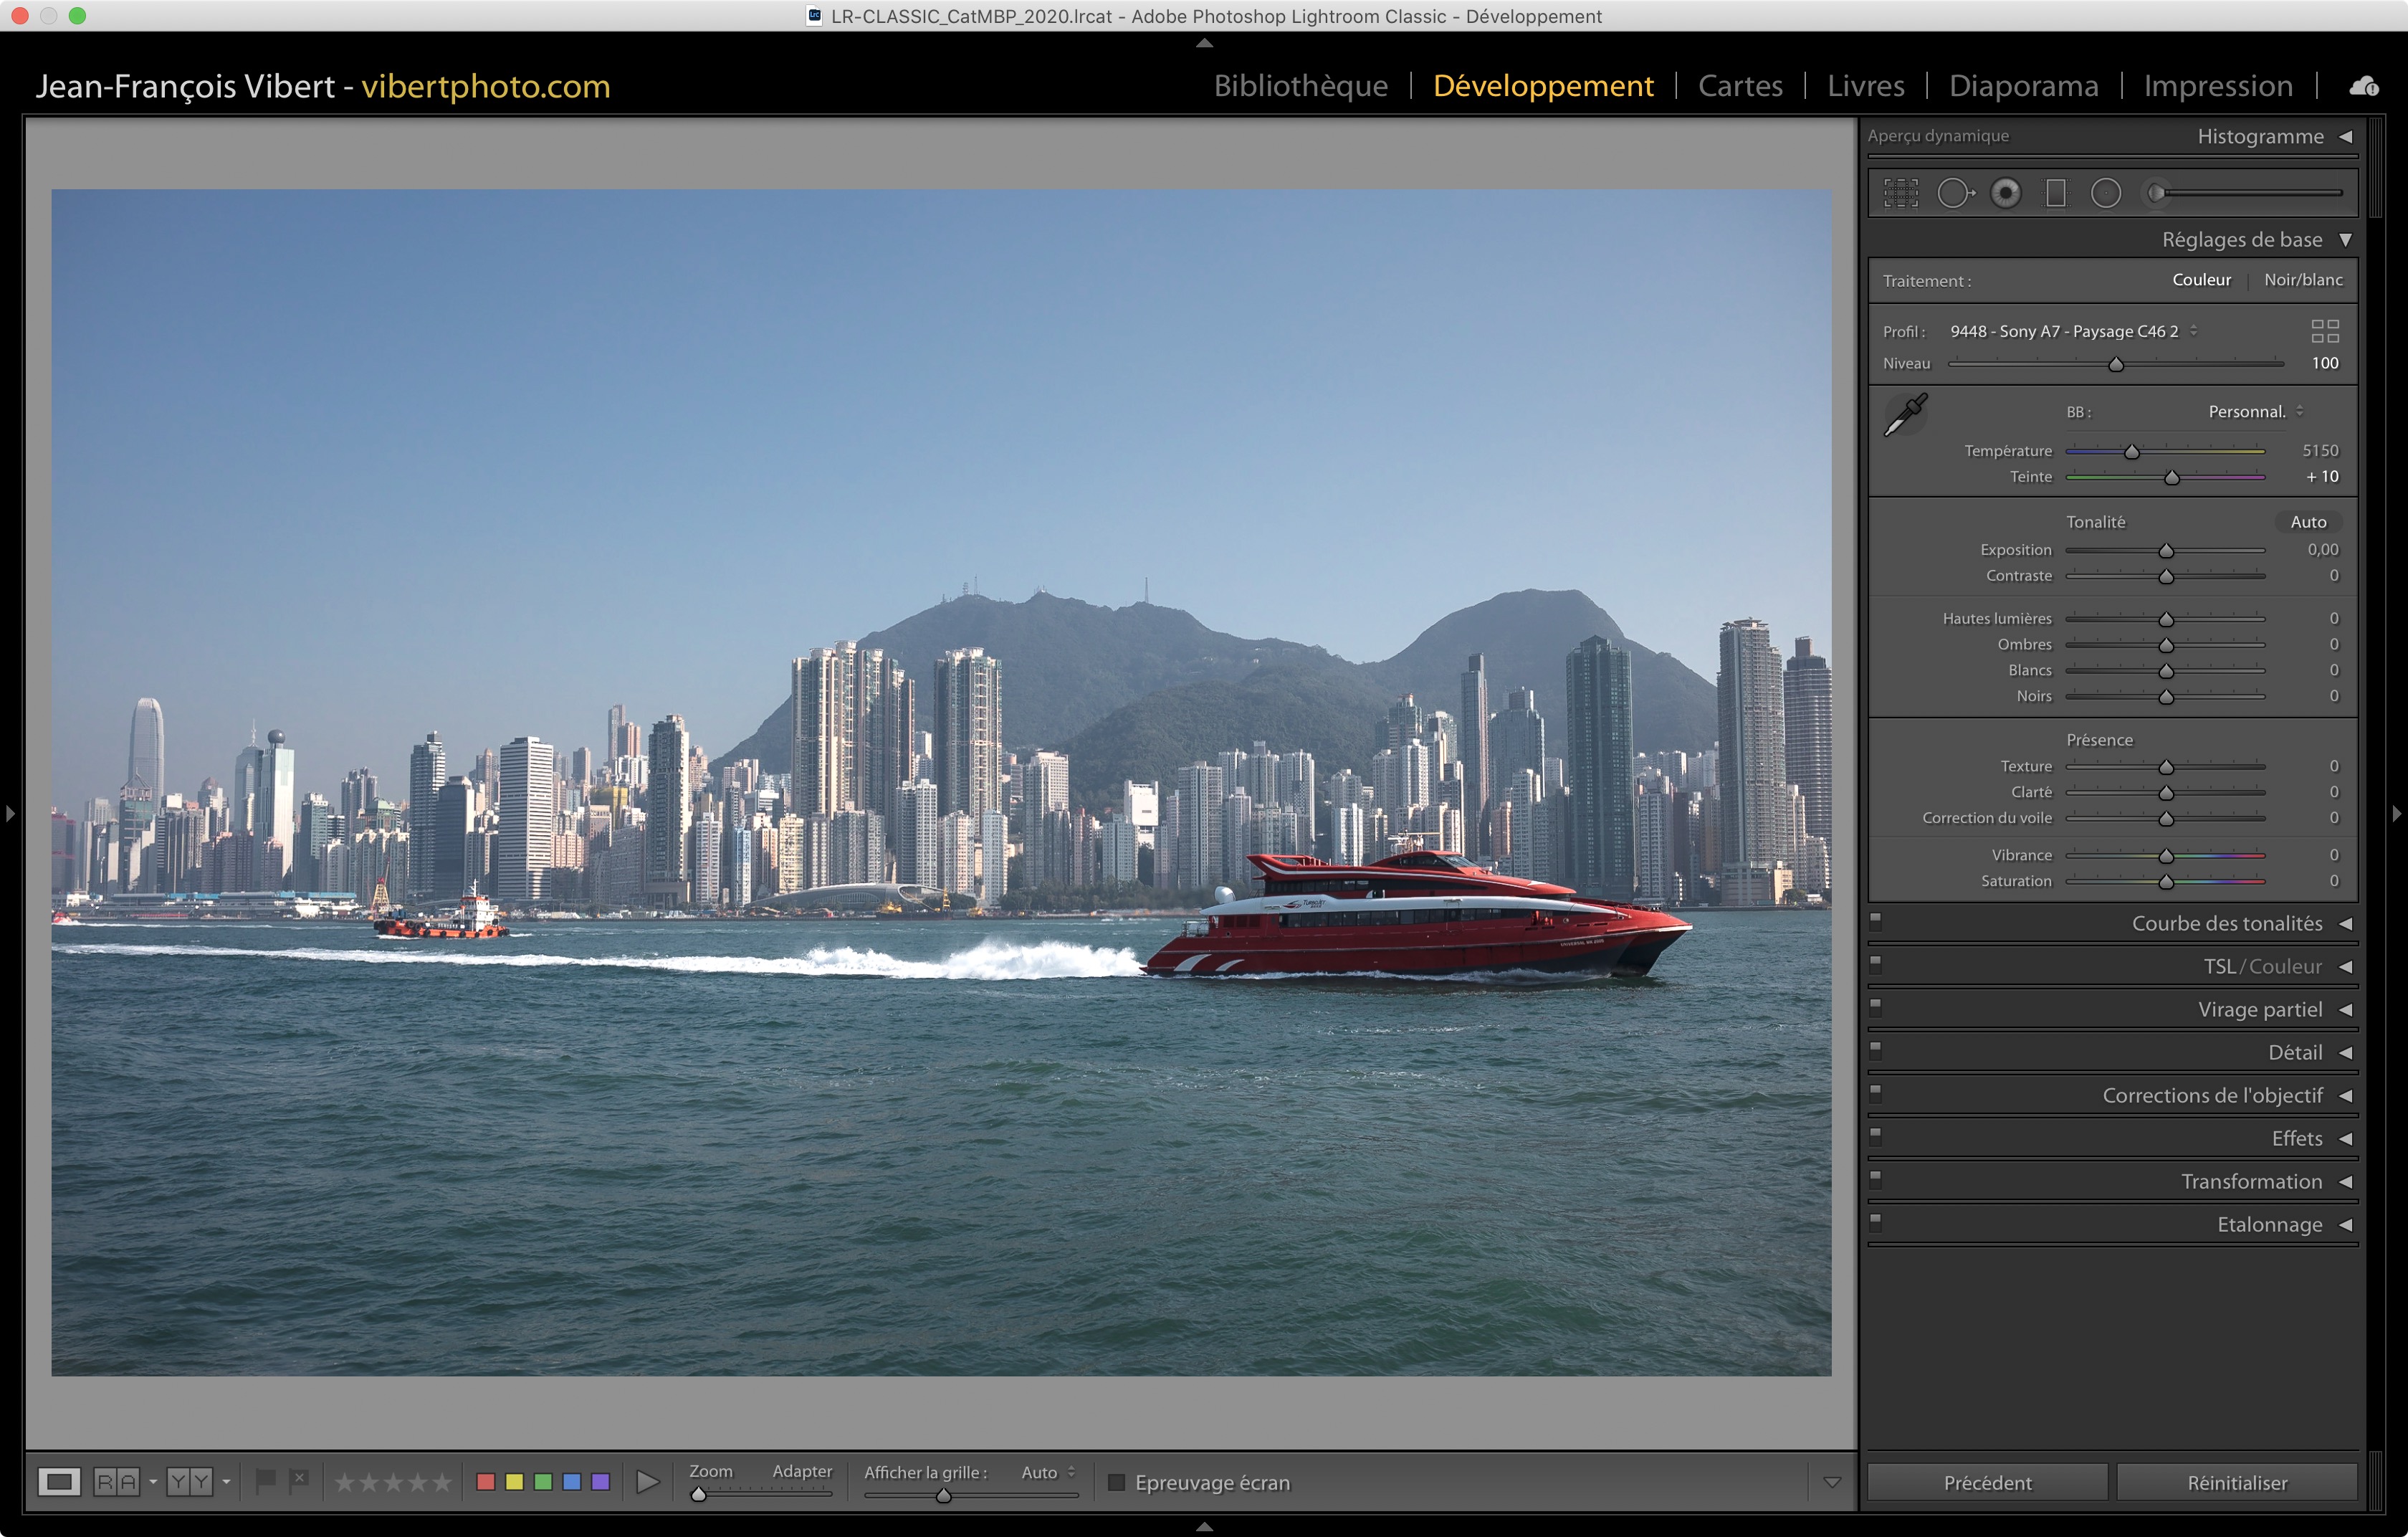The width and height of the screenshot is (2408, 1537).
Task: Switch to the Bibliothèque module
Action: [x=1300, y=86]
